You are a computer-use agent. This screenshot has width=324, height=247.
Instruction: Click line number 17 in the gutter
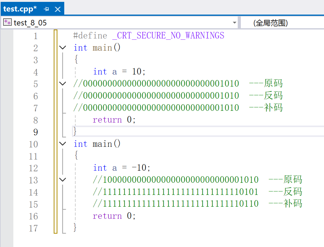pyautogui.click(x=33, y=228)
